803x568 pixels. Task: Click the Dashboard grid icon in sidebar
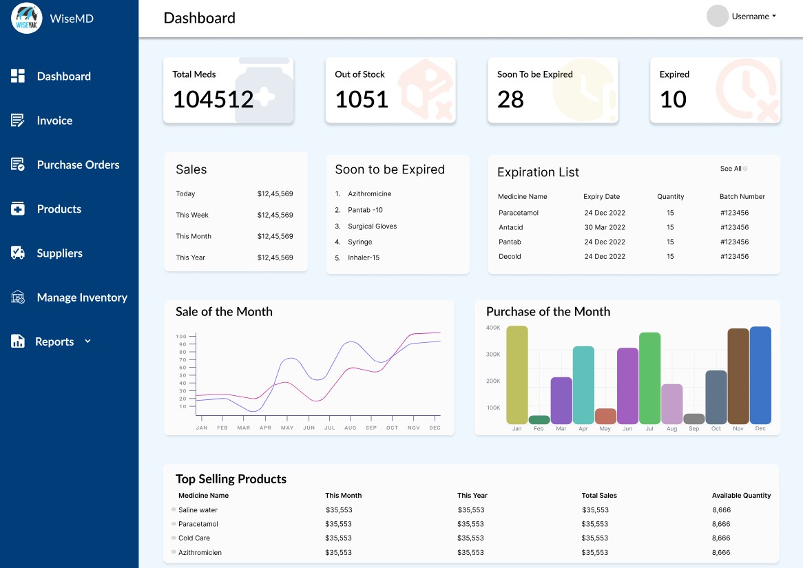(x=18, y=76)
